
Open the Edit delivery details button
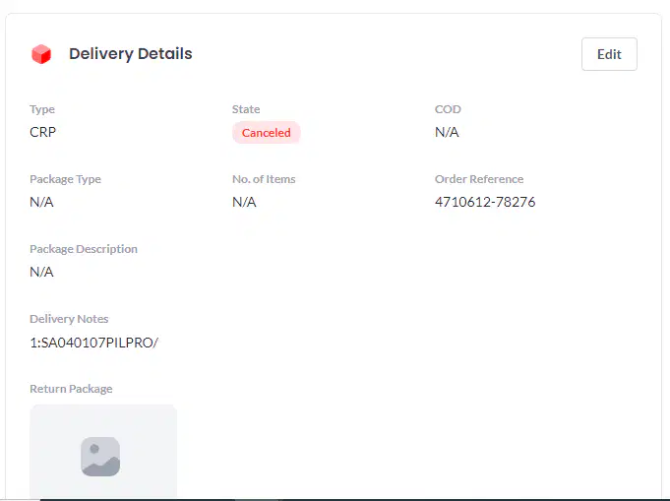[609, 54]
